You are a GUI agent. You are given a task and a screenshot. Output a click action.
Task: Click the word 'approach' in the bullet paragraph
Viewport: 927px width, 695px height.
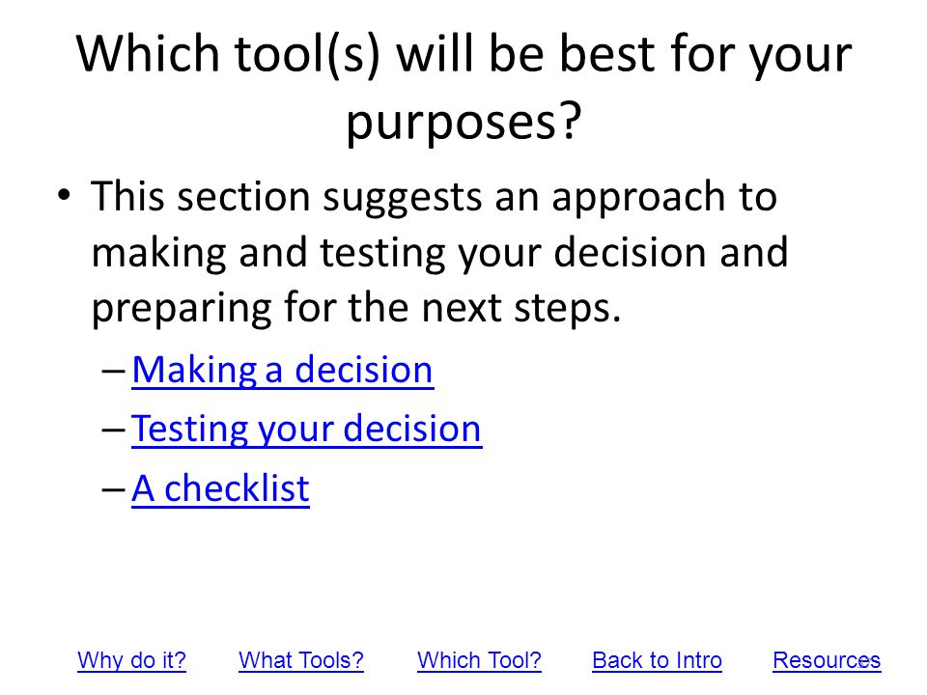pyautogui.click(x=638, y=199)
